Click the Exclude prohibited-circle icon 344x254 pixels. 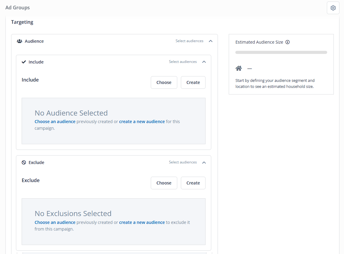tap(24, 163)
